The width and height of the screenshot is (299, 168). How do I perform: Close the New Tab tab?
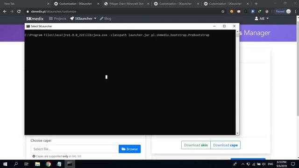(x=48, y=4)
